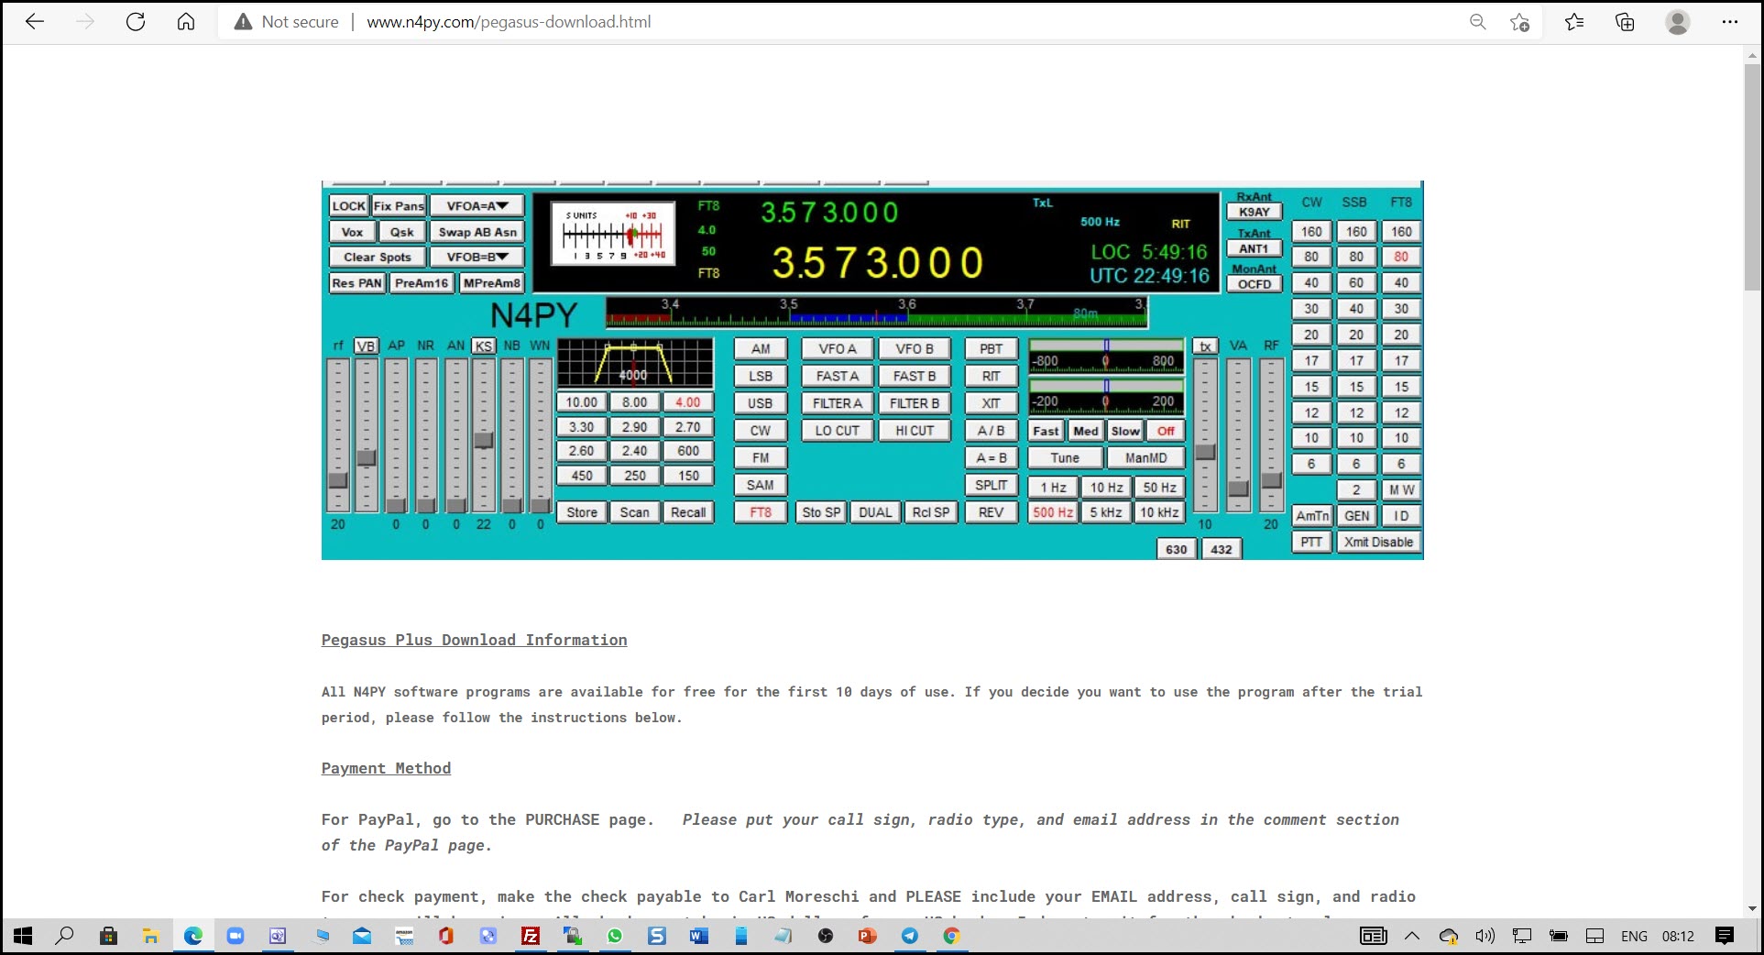The height and width of the screenshot is (955, 1764).
Task: Open OBS Studio taskbar icon
Action: coord(826,936)
